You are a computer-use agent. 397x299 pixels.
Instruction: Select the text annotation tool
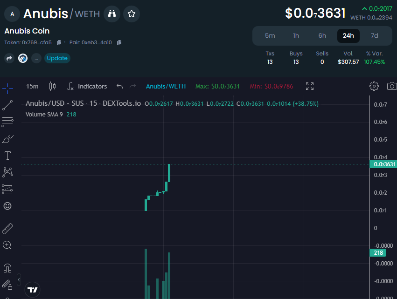[x=7, y=156]
